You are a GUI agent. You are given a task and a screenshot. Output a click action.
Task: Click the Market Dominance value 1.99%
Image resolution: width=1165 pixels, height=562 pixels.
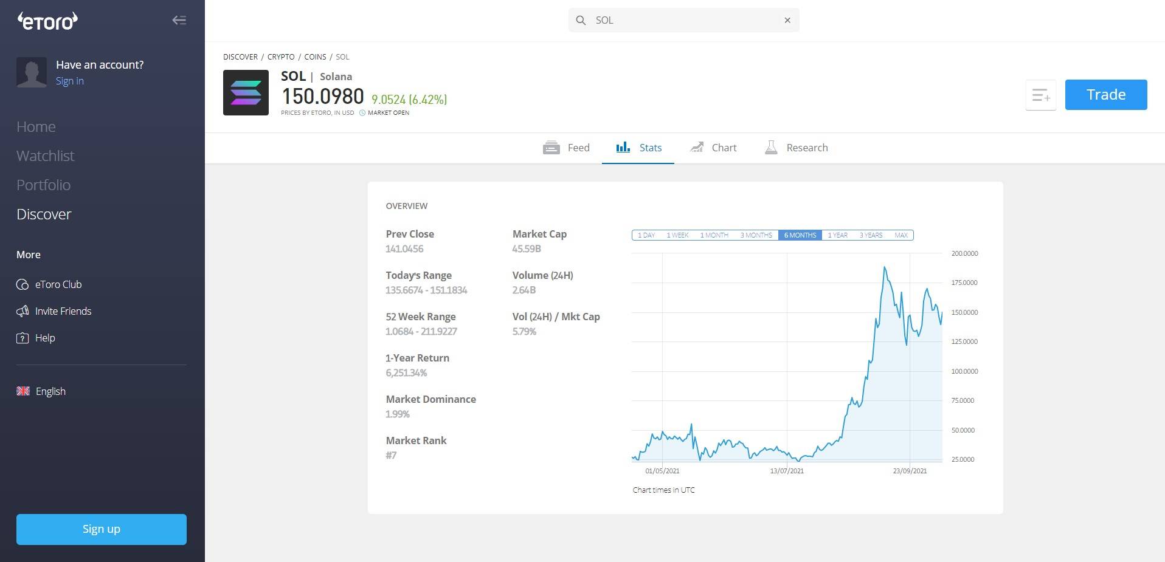pyautogui.click(x=398, y=414)
